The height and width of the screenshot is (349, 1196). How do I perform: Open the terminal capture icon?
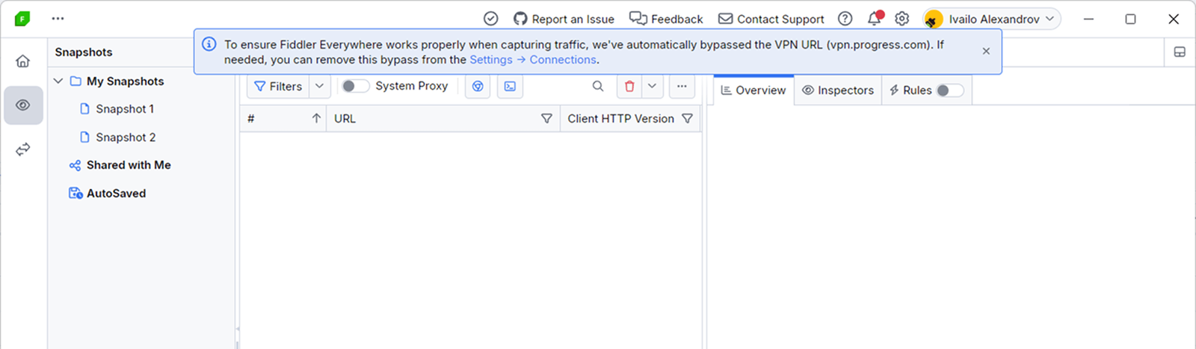point(510,87)
